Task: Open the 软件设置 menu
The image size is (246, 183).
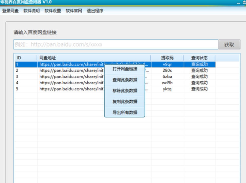Action: [x=53, y=11]
